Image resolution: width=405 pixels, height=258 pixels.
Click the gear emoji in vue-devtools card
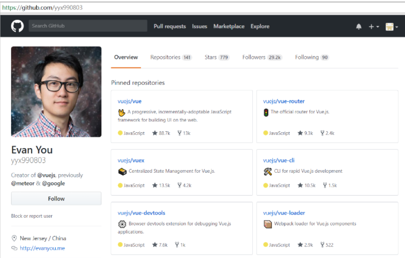click(x=122, y=224)
